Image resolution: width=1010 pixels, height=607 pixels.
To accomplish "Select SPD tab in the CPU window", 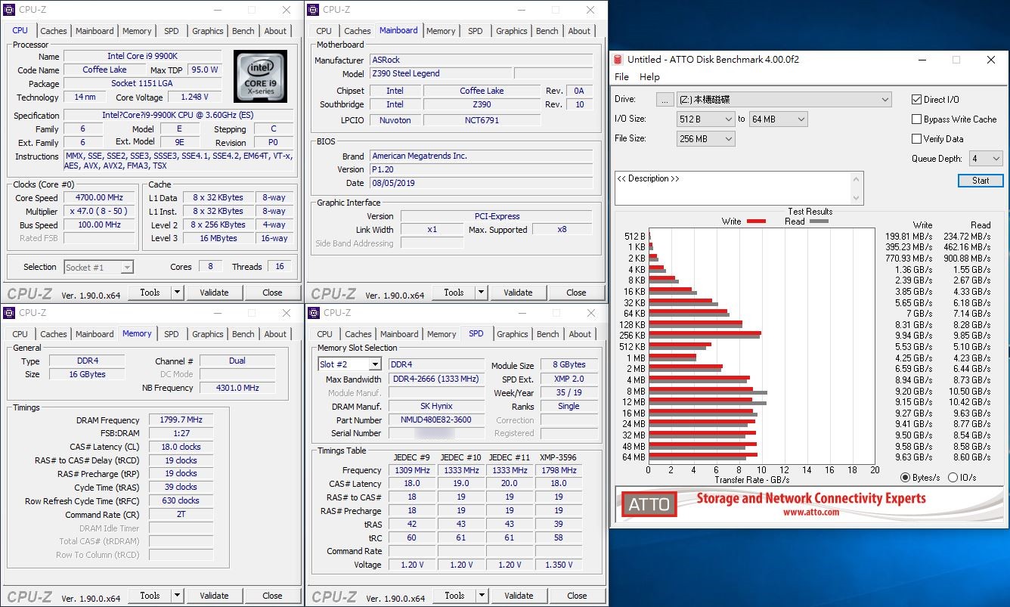I will (172, 31).
